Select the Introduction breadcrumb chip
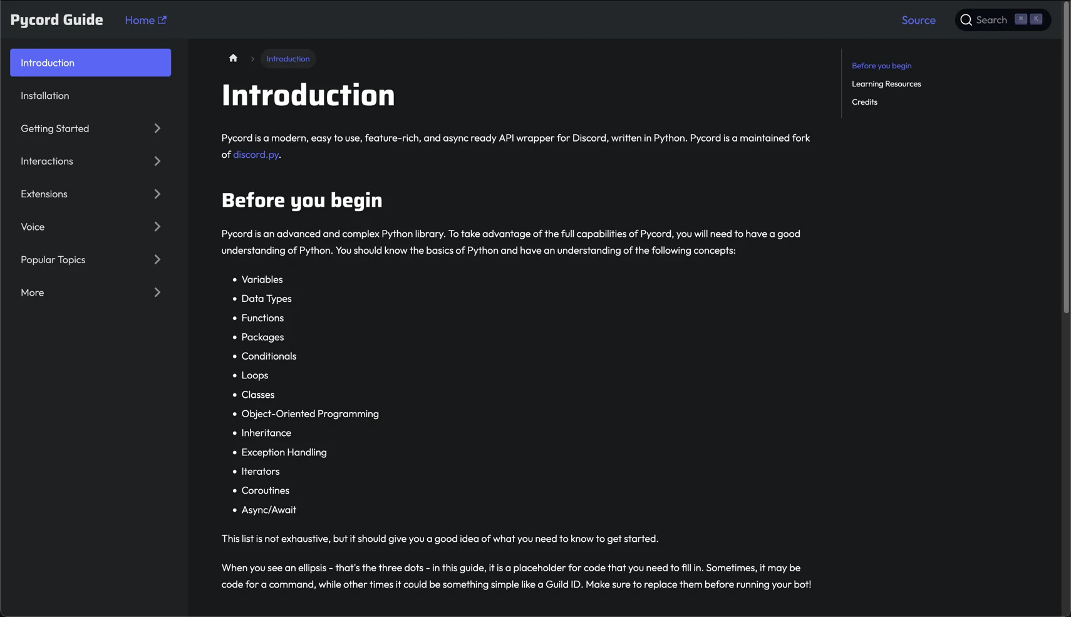Screen dimensions: 1071x617 [287, 58]
